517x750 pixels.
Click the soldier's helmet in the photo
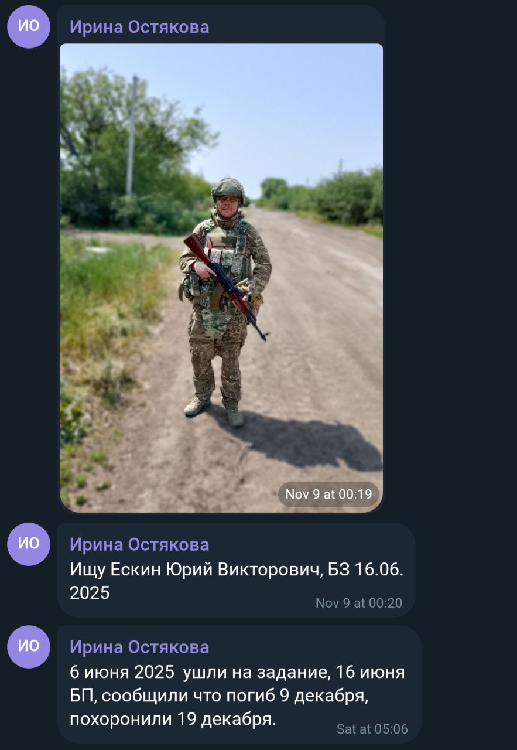[x=228, y=188]
